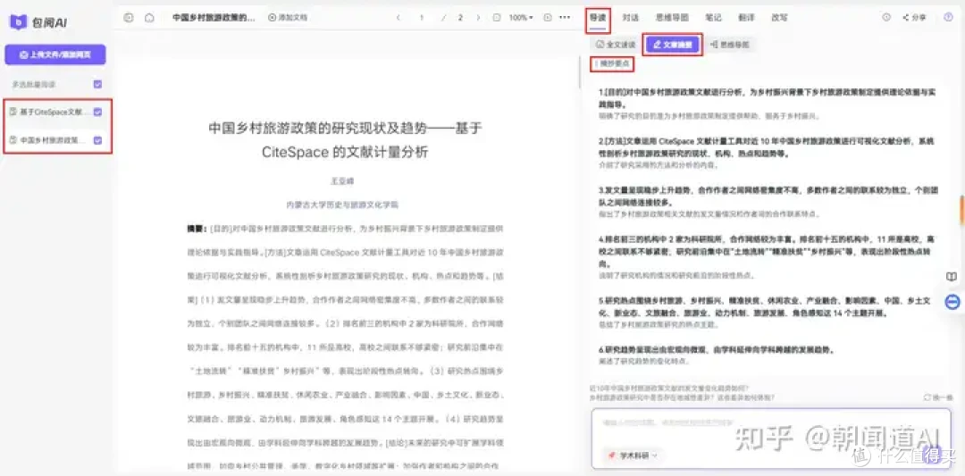Open the 100% zoom dropdown

click(521, 18)
